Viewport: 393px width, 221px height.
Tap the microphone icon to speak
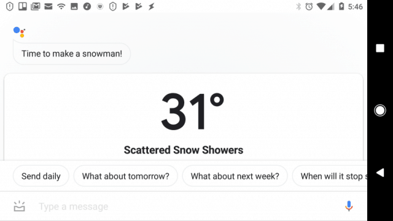[349, 206]
